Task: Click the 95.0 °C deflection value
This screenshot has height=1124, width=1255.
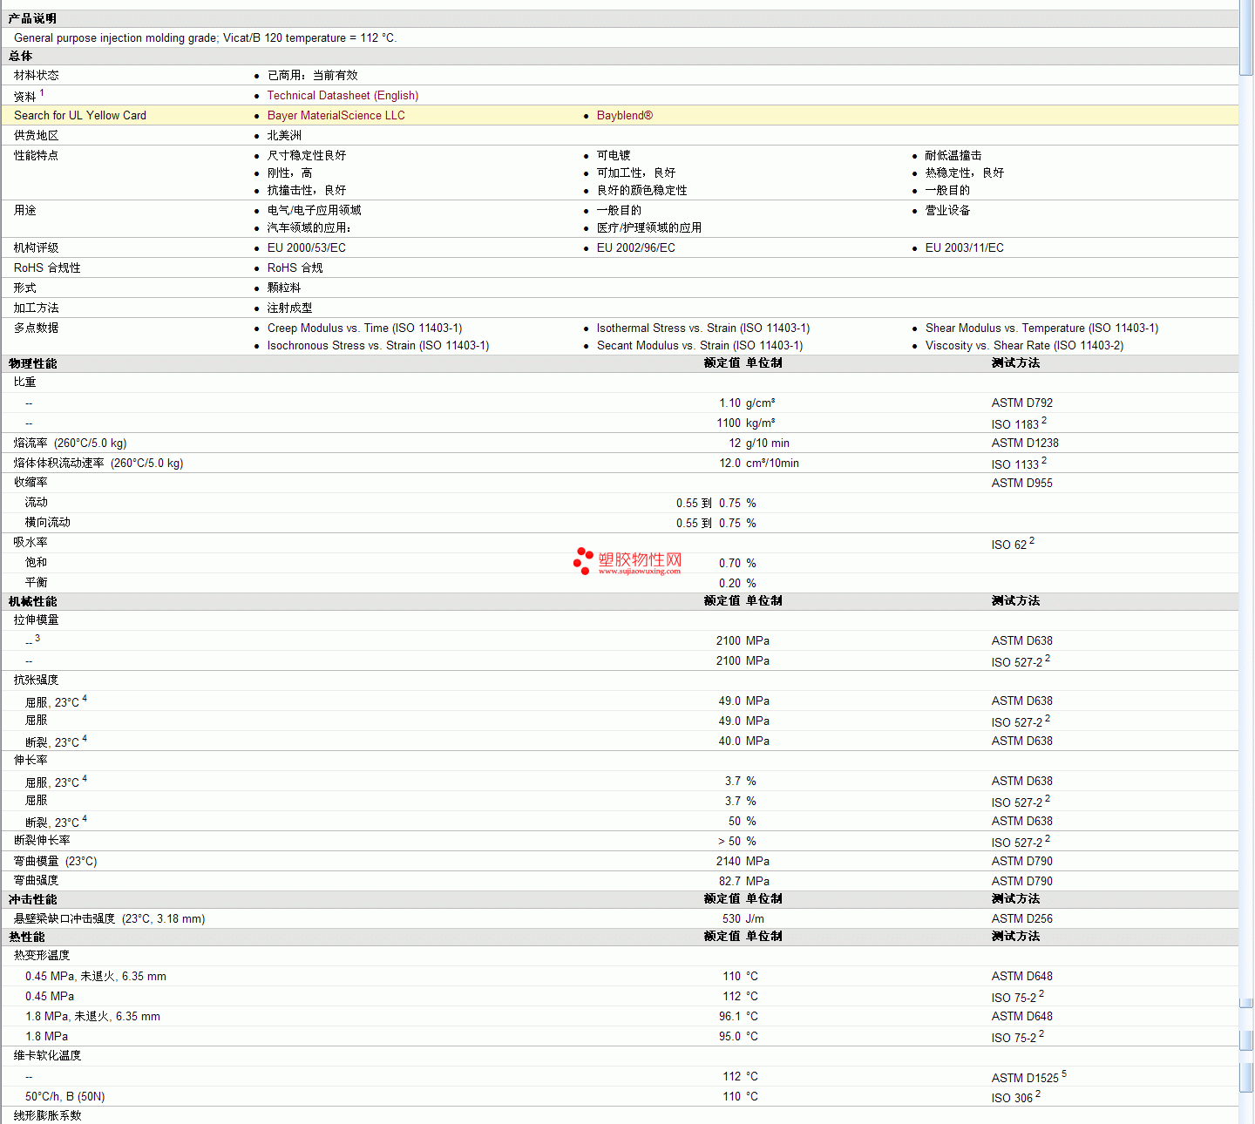Action: [738, 1037]
